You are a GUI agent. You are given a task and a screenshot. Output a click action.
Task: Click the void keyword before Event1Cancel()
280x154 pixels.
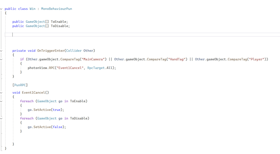16,92
